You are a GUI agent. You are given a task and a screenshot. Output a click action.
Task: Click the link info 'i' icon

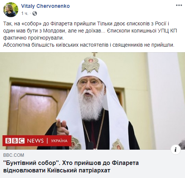point(176,150)
